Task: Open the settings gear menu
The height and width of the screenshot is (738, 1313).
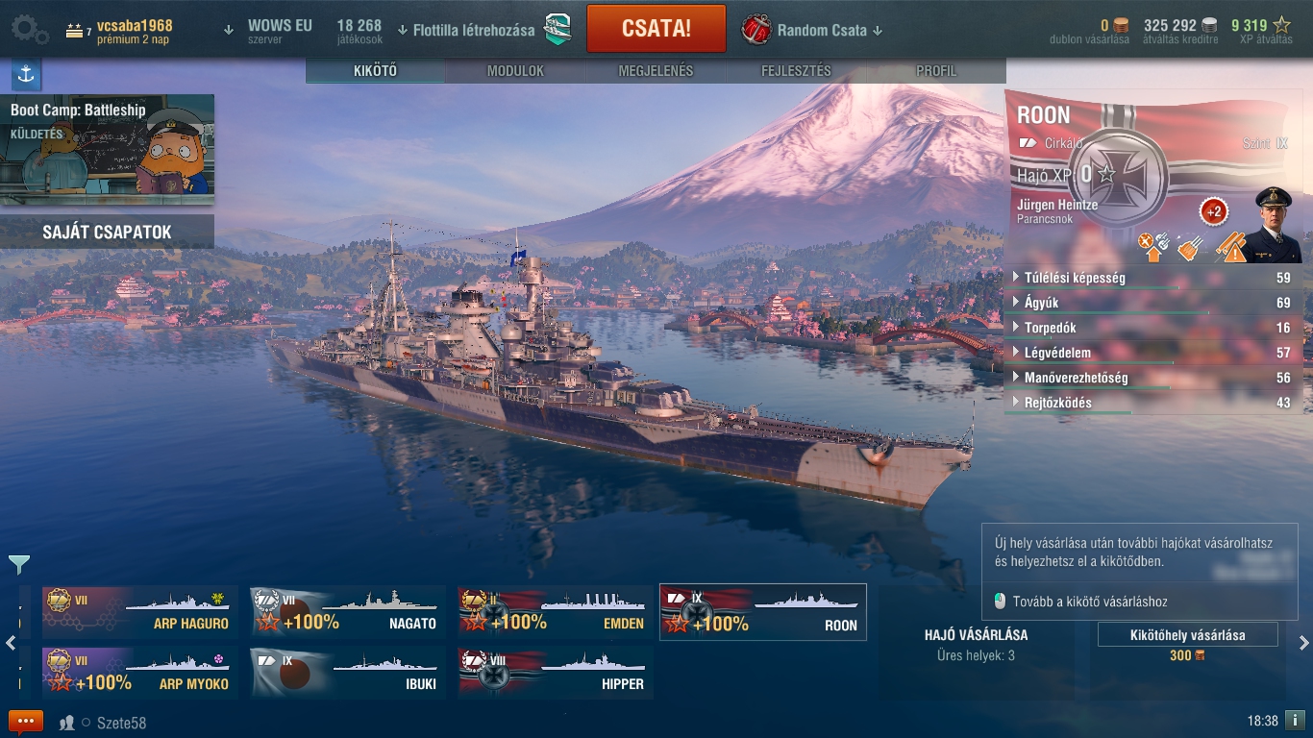Action: point(30,29)
